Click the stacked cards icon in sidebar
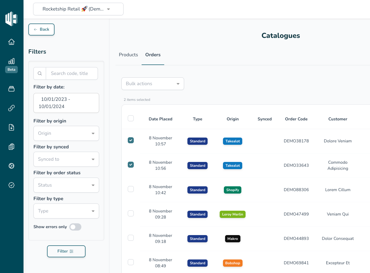 click(x=11, y=89)
